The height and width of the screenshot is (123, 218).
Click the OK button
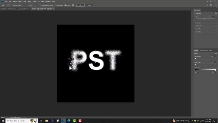tap(80, 5)
